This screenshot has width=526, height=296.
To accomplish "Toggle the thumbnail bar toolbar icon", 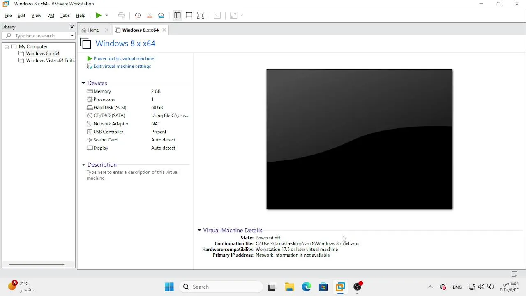I will pos(189,16).
